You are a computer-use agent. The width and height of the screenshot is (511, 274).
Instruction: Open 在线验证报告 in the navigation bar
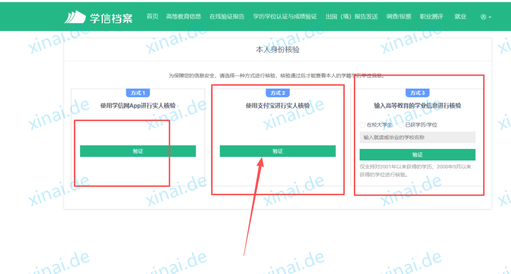pyautogui.click(x=227, y=16)
